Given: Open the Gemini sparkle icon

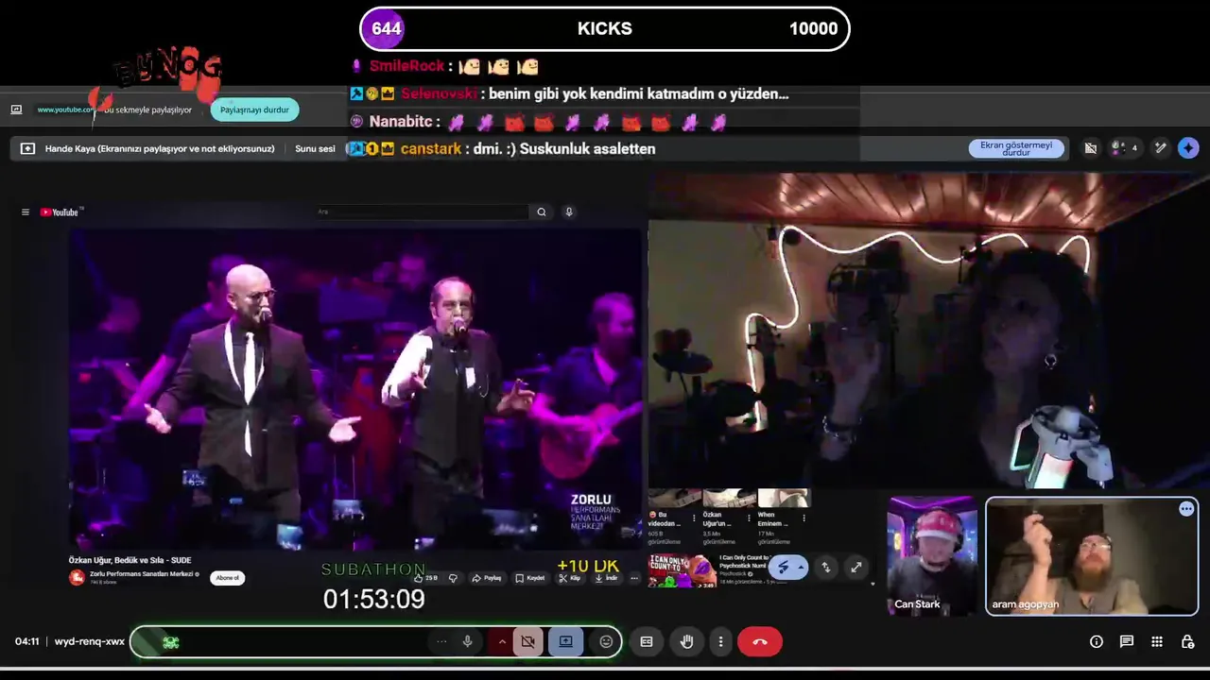Looking at the screenshot, I should click(x=1188, y=148).
